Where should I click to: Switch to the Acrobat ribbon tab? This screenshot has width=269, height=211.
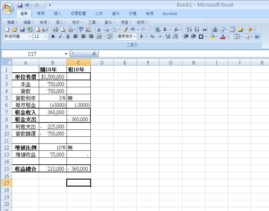(x=170, y=14)
